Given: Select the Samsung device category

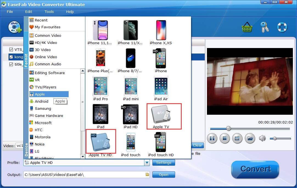Looking at the screenshot, I should [40, 108].
